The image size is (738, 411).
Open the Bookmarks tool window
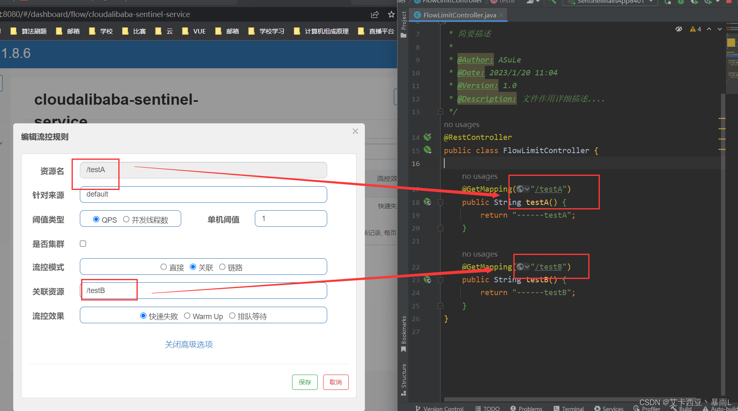[x=404, y=334]
